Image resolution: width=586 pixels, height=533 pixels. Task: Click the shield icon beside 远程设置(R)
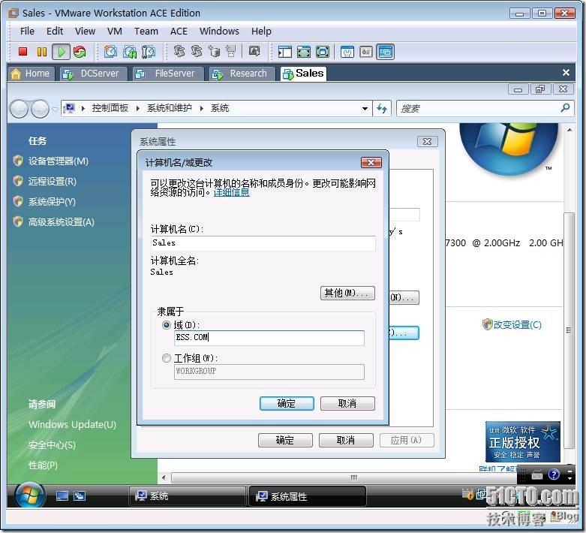point(18,181)
